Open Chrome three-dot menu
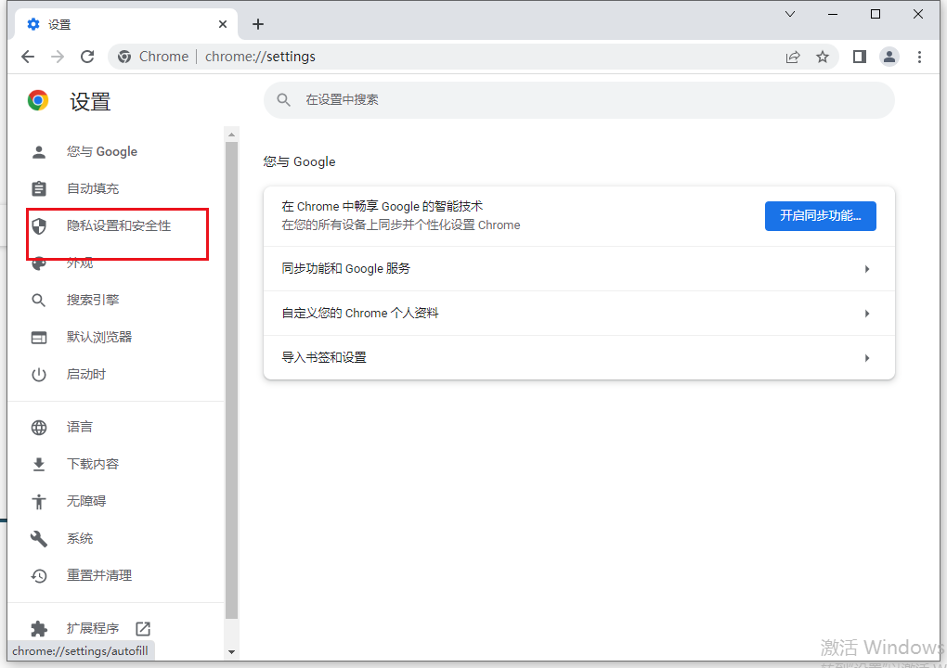The width and height of the screenshot is (947, 668). click(x=919, y=57)
